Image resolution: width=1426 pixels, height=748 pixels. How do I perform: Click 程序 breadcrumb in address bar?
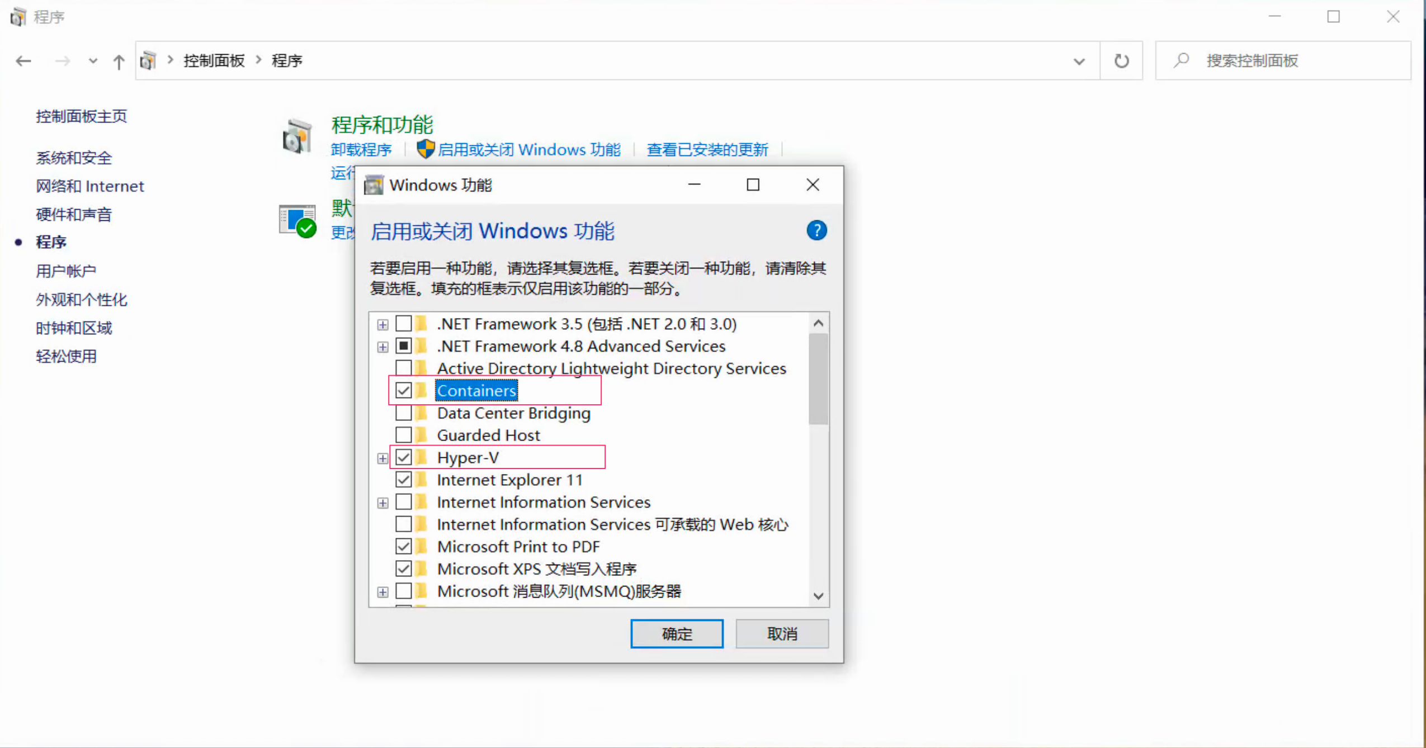[x=287, y=60]
